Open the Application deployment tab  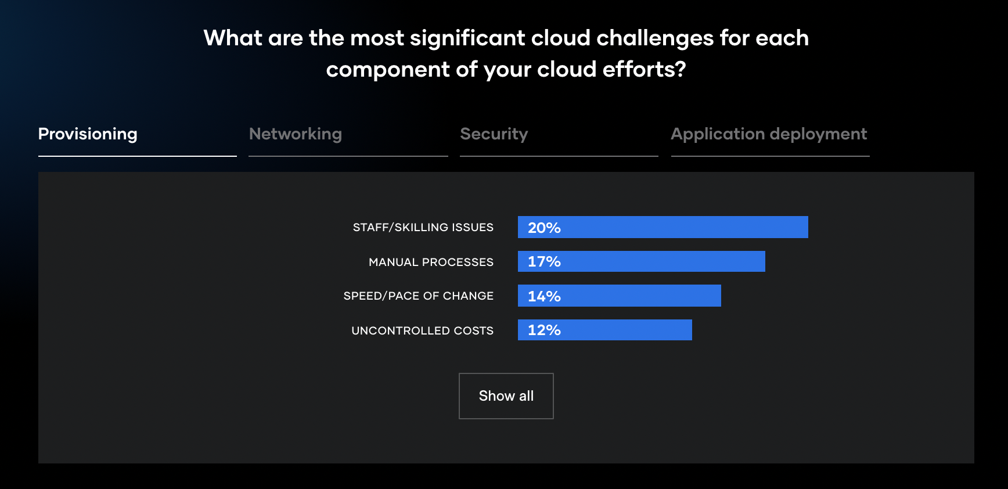769,134
